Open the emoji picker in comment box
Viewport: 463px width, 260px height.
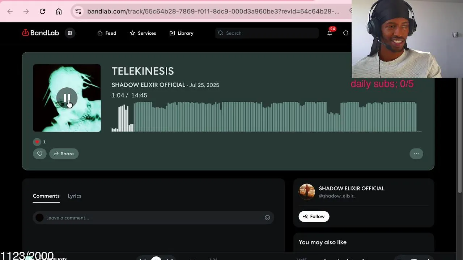(x=267, y=218)
